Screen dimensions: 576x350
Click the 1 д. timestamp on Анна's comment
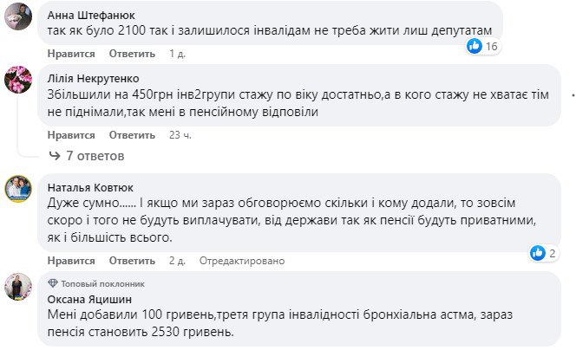[x=177, y=54]
